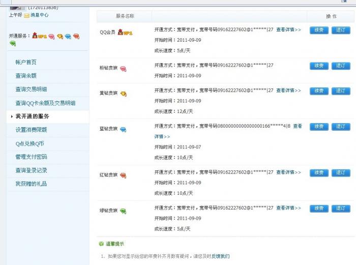Click 续费 button for 红钻贵族

pos(319,173)
